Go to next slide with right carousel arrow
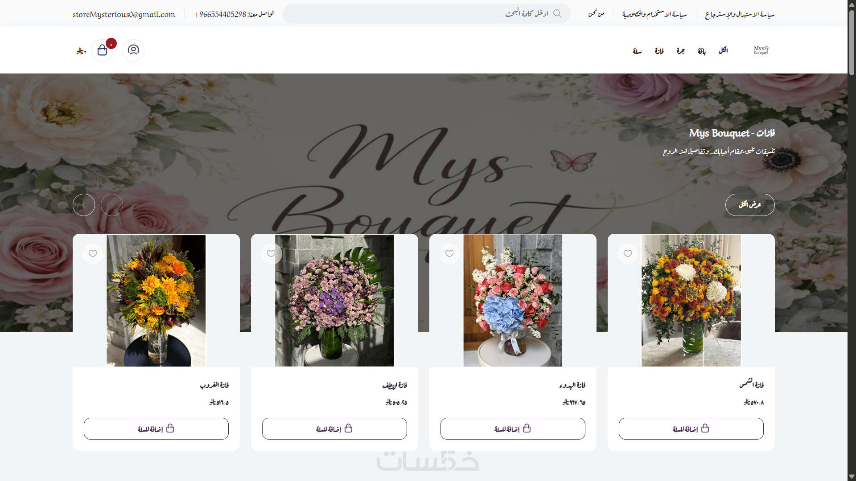 (x=112, y=205)
